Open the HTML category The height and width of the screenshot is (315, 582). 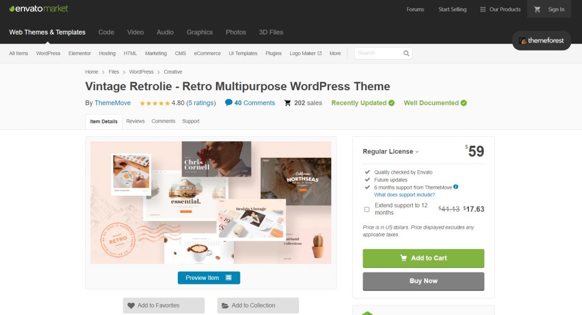[x=130, y=53]
